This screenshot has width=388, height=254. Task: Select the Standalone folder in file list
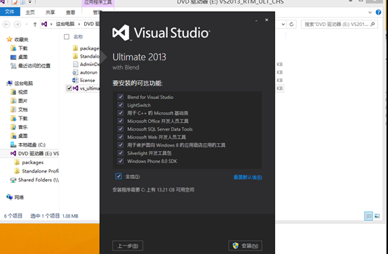[x=89, y=56]
